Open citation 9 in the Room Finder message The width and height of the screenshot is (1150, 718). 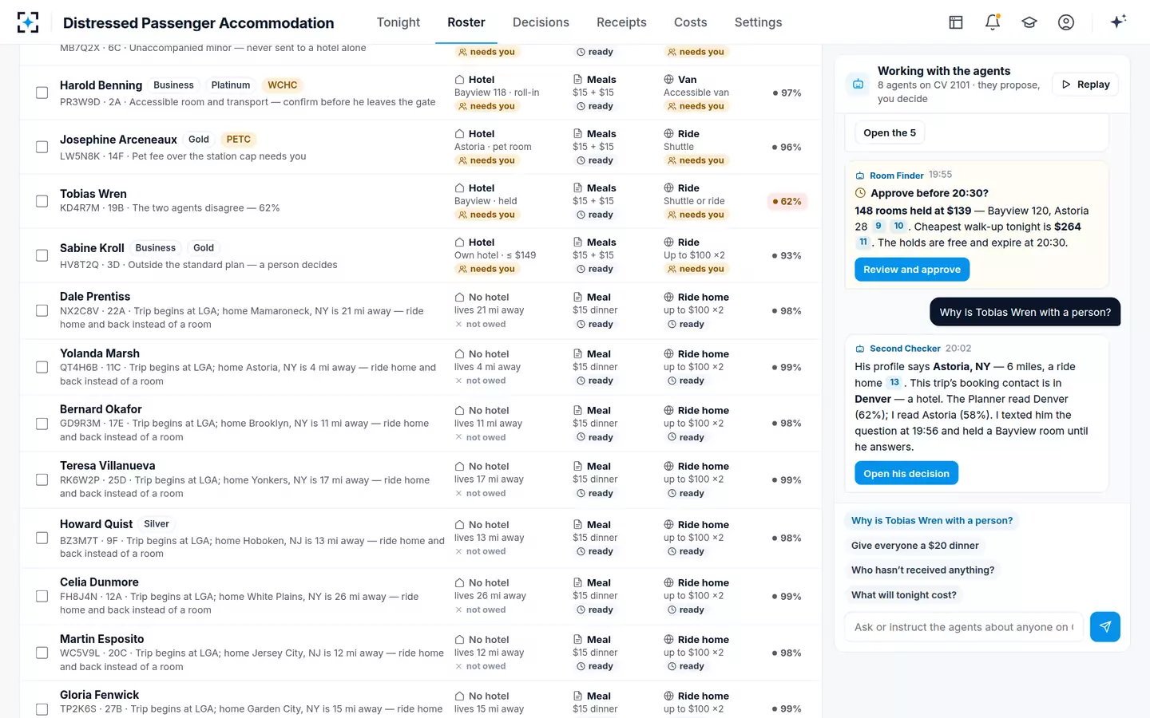tap(878, 227)
